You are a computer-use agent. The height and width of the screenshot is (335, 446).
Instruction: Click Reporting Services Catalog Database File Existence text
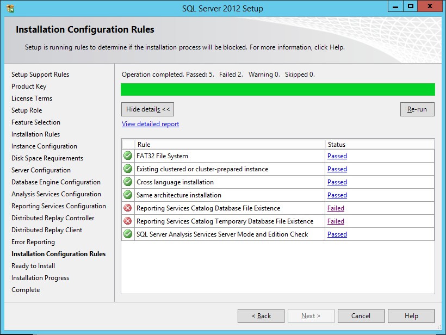(208, 208)
